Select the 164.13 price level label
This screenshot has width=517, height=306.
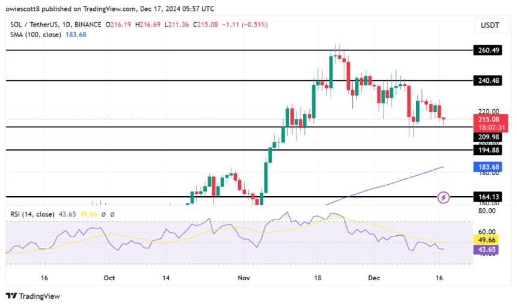coord(488,197)
